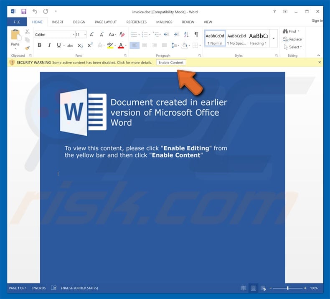
Task: Align paragraph text to the right
Action: 154,45
